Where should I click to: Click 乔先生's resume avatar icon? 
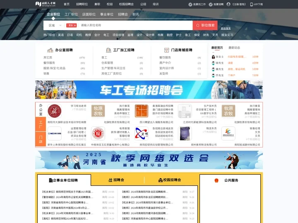pyautogui.click(x=213, y=76)
